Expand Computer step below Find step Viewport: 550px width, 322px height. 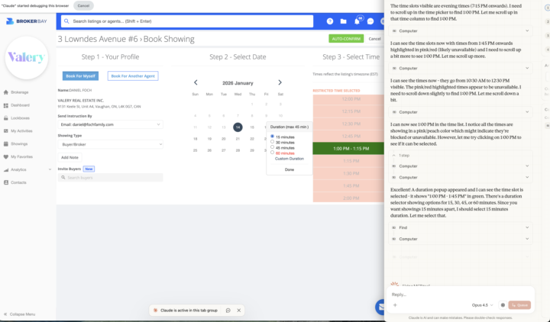pos(460,239)
